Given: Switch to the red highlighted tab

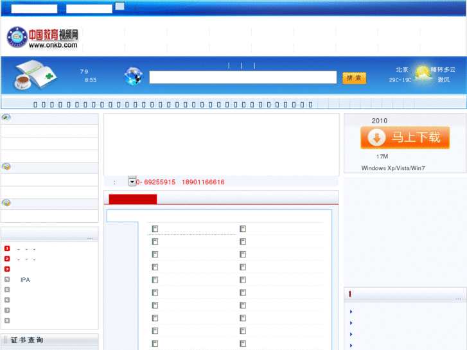Looking at the screenshot, I should tap(133, 199).
